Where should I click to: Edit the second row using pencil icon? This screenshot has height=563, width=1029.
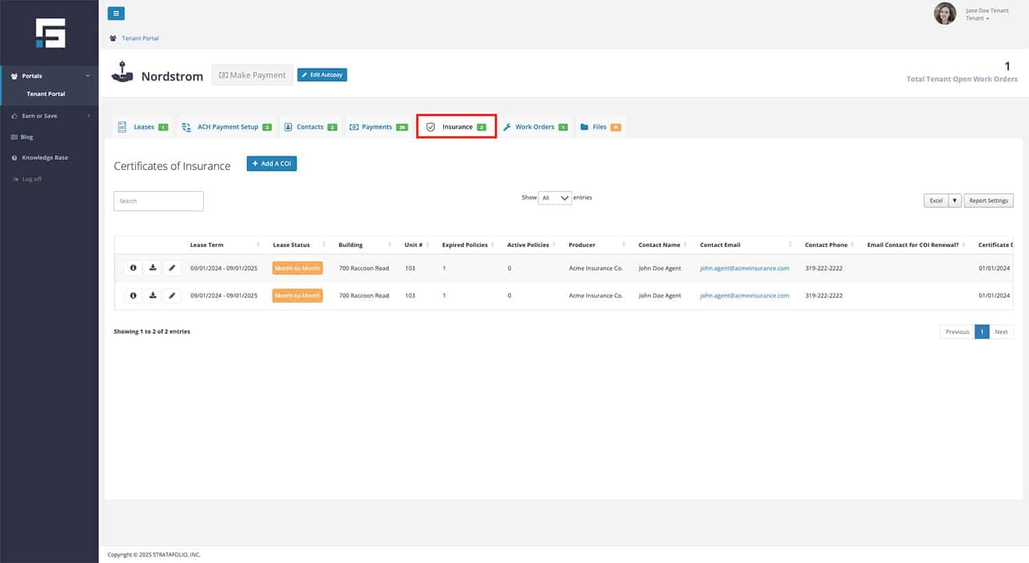coord(172,296)
